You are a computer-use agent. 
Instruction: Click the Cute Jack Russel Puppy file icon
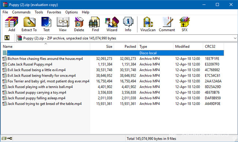tap(5, 64)
